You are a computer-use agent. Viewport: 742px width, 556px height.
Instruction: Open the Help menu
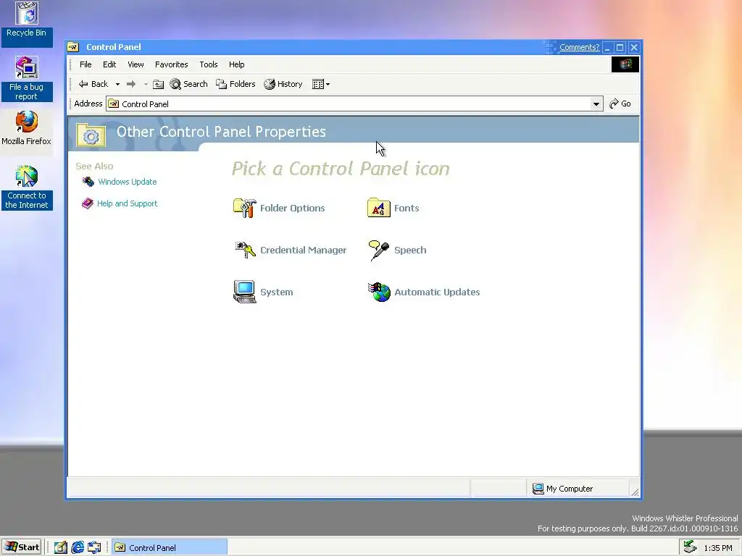click(x=237, y=64)
